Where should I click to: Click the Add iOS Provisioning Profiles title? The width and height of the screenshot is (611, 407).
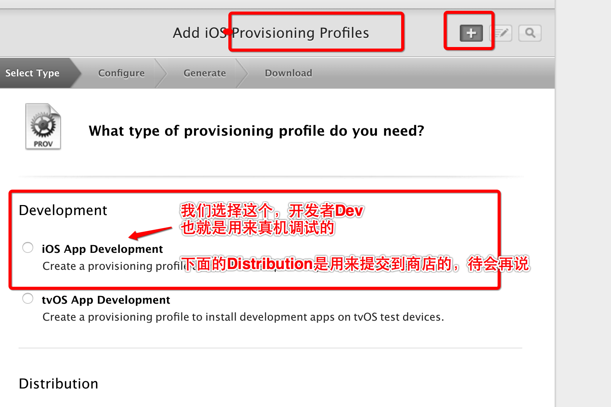tap(271, 33)
